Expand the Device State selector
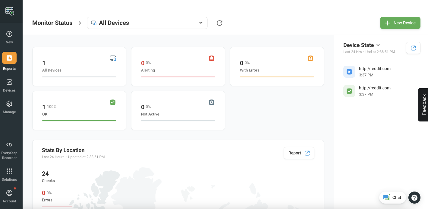This screenshot has width=428, height=209. (378, 45)
